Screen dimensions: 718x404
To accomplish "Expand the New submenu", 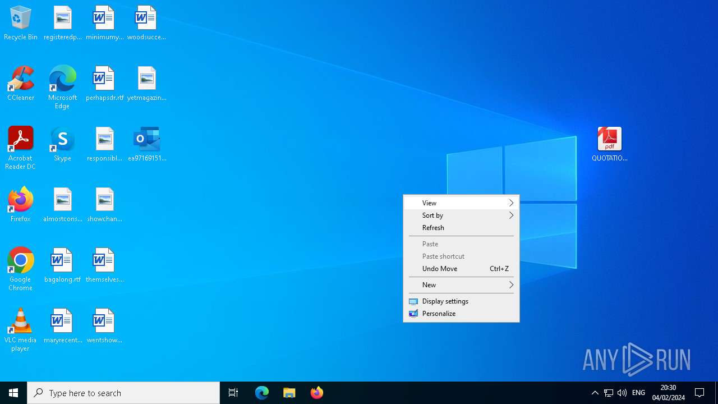I will pyautogui.click(x=461, y=285).
